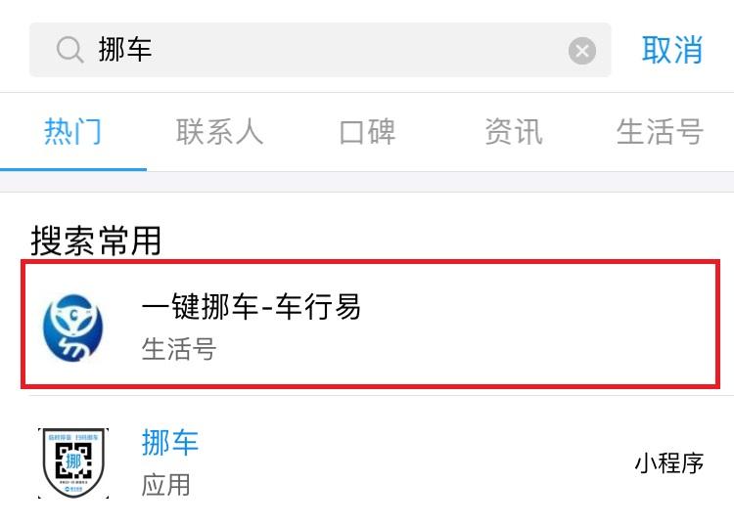Screen dimensions: 734x526
Task: Click the 搜索常用 section heading
Action: (96, 241)
